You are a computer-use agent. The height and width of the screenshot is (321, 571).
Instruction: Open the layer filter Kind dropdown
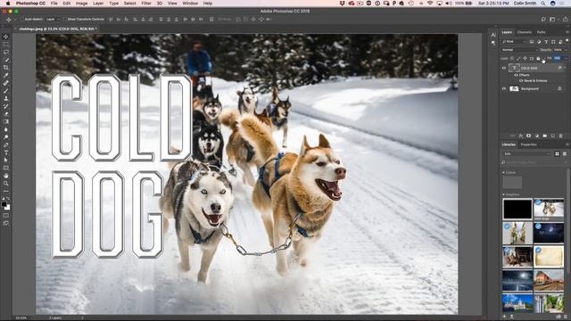[x=514, y=42]
